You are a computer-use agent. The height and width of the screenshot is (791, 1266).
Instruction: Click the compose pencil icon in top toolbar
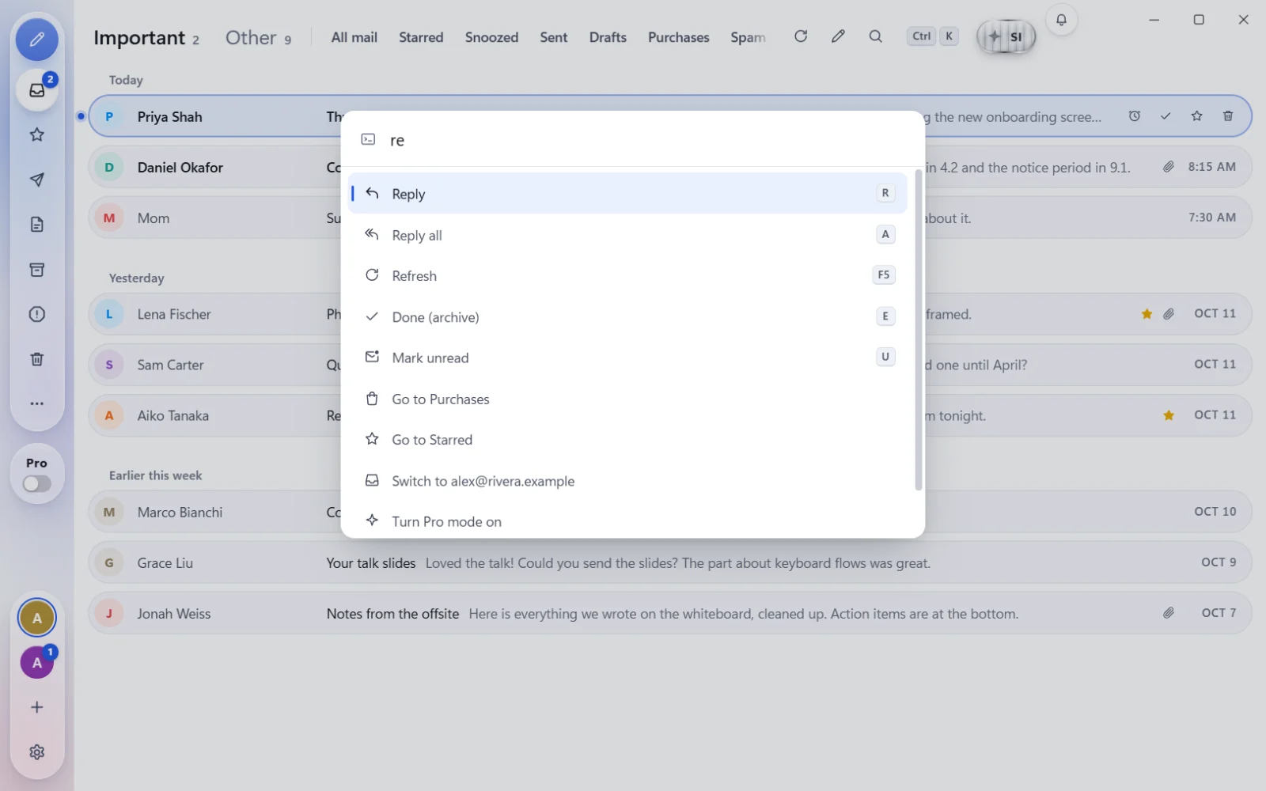tap(838, 36)
